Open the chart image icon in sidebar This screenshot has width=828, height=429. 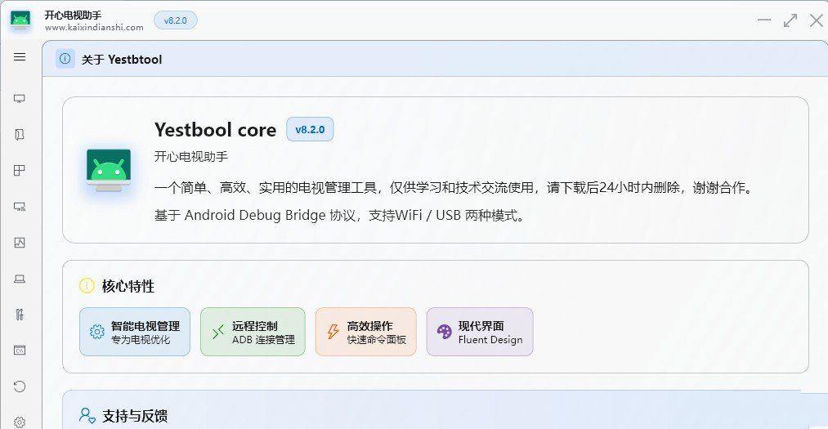click(20, 243)
